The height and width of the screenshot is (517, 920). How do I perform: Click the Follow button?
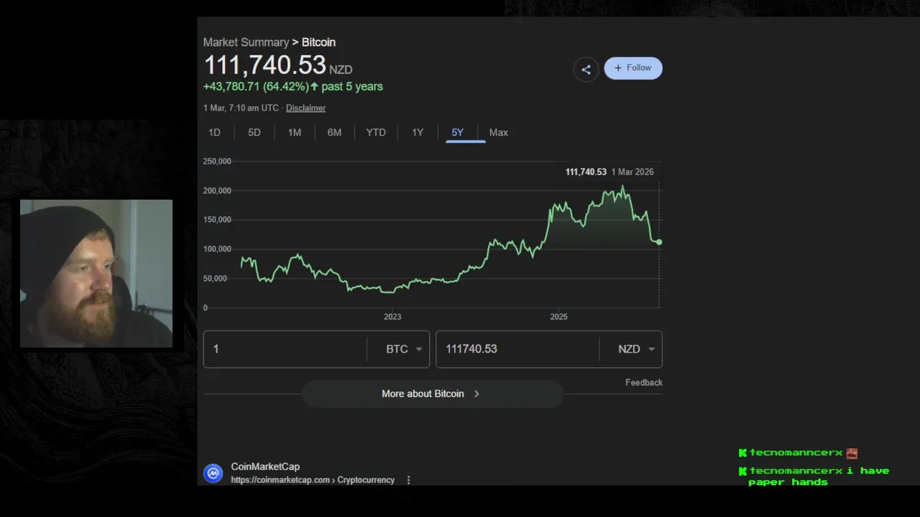[633, 68]
